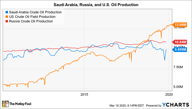Click the red 10.84M value flag
The width and height of the screenshot is (192, 109).
coord(179,42)
